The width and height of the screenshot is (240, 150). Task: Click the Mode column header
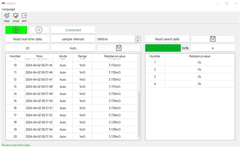click(63, 56)
